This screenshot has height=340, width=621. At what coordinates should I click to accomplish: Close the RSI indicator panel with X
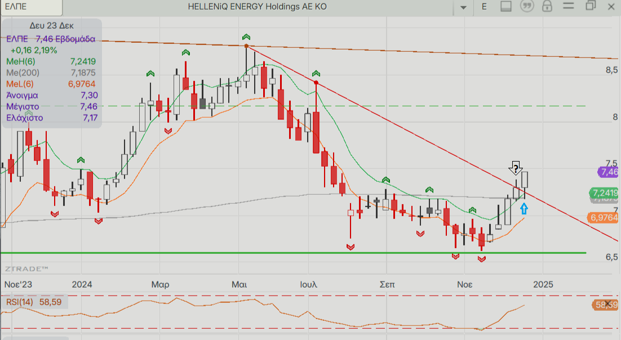pos(608,304)
